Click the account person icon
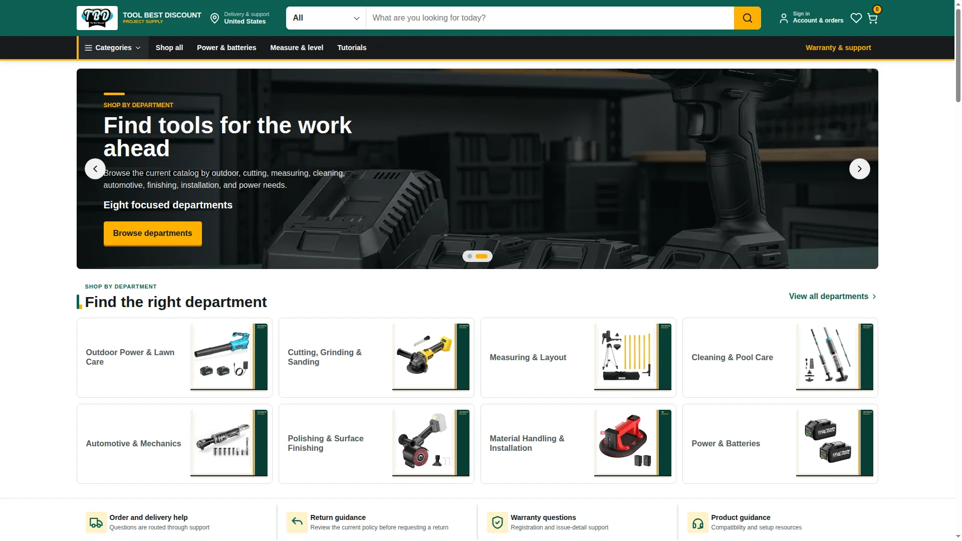Screen dimensions: 962x541 click(784, 18)
